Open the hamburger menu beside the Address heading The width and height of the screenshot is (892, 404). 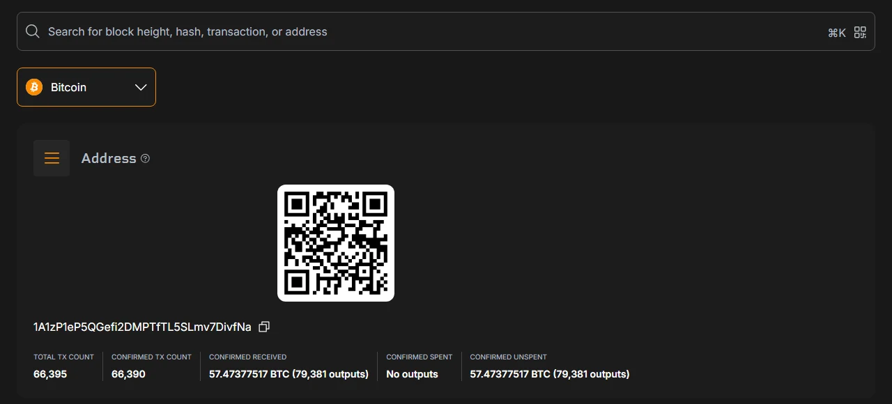pos(52,158)
